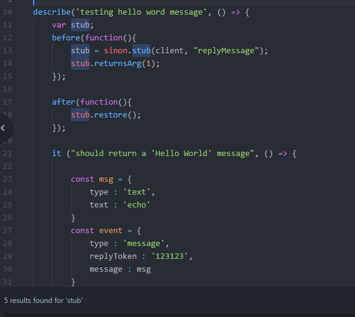
Task: Click 'stub' assignment target on line 13
Action: click(80, 51)
